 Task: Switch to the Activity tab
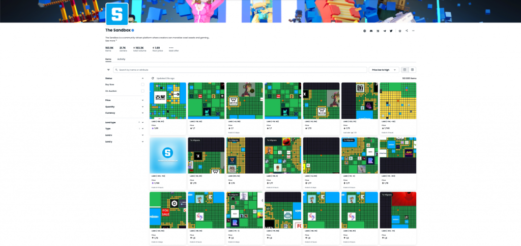click(121, 59)
